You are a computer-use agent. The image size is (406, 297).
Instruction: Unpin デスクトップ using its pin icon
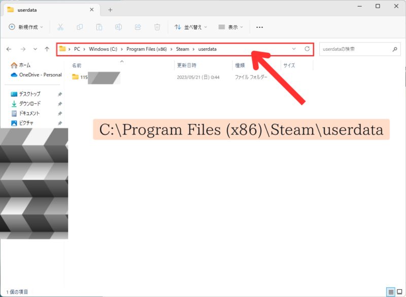(60, 94)
